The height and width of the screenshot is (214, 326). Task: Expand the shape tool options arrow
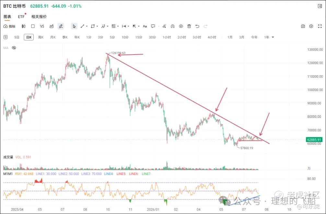click(x=97, y=26)
